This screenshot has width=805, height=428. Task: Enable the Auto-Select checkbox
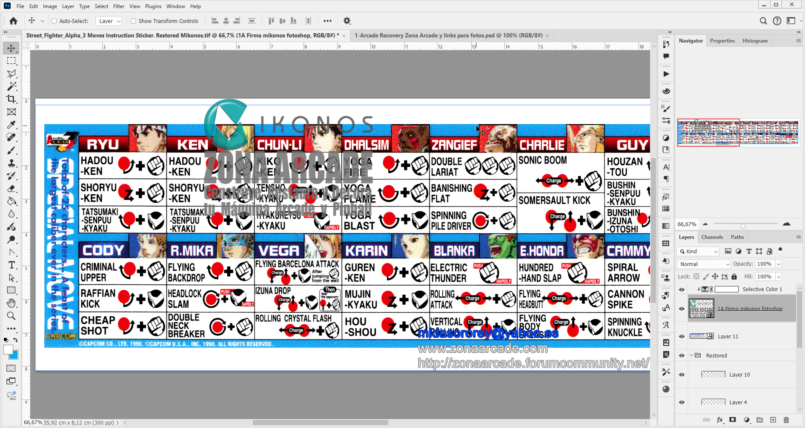pyautogui.click(x=54, y=21)
